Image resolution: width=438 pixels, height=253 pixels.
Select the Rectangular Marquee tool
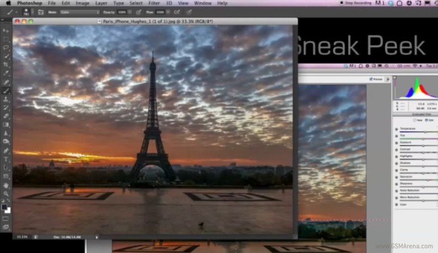[6, 39]
